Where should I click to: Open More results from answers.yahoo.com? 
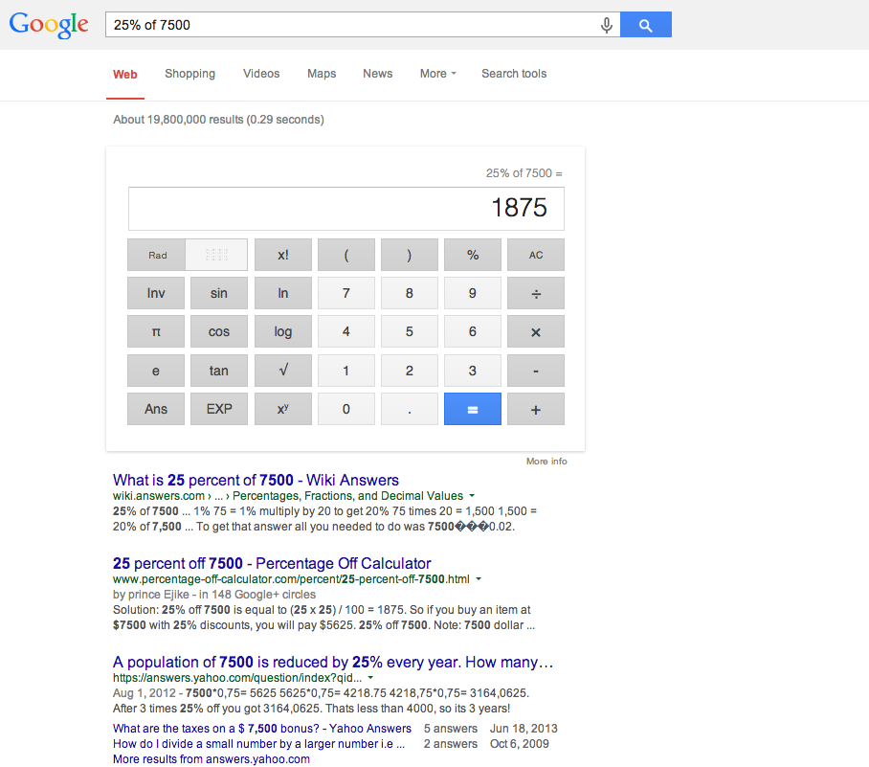(x=212, y=759)
